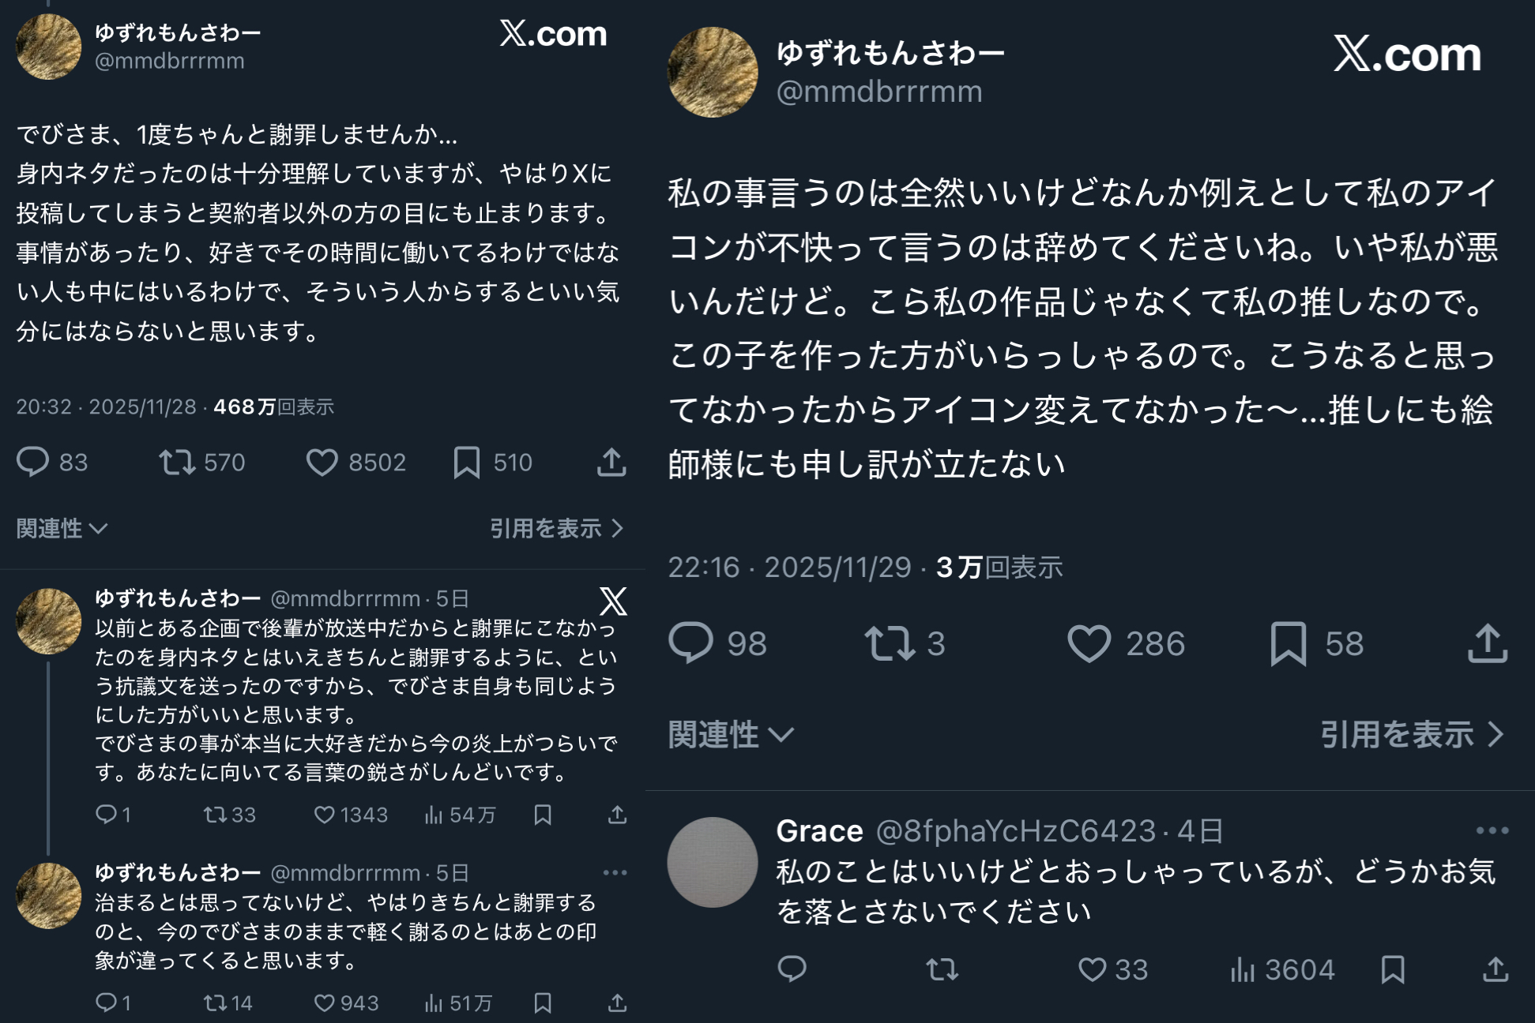Bookmark the right post with 58 bookmarks
This screenshot has height=1023, width=1535.
[1288, 643]
